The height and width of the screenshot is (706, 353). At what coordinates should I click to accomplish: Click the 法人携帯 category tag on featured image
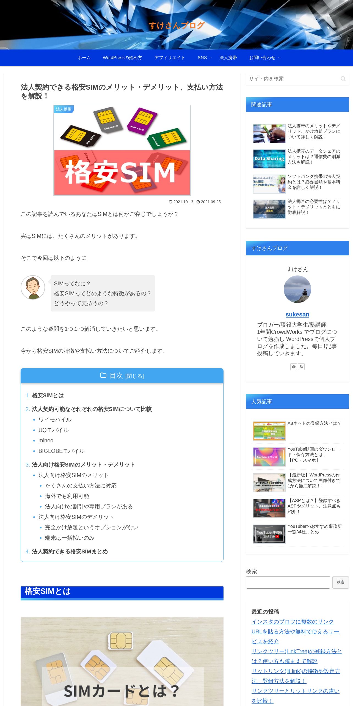coord(64,109)
